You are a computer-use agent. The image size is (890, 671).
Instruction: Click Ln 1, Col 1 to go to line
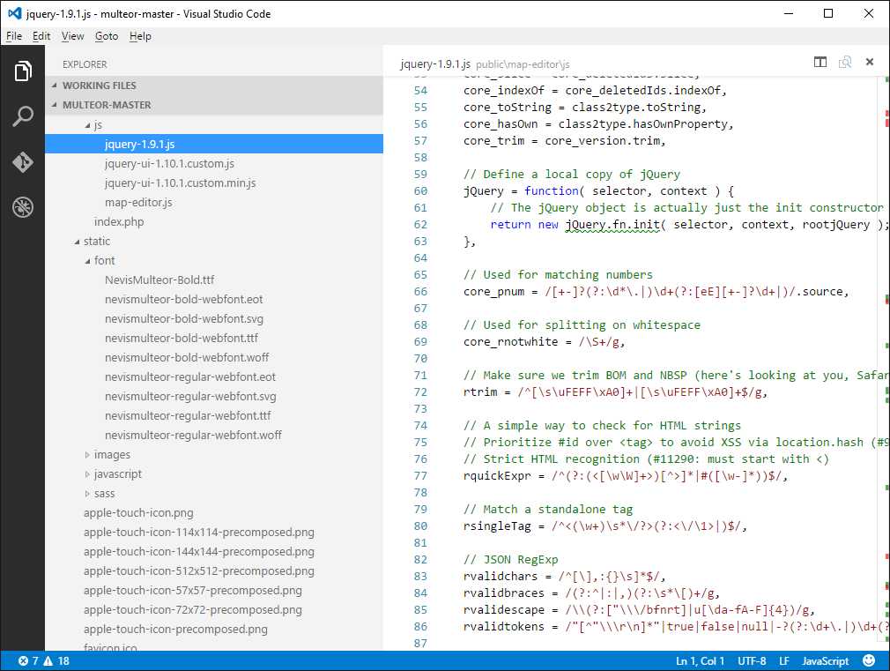[700, 660]
